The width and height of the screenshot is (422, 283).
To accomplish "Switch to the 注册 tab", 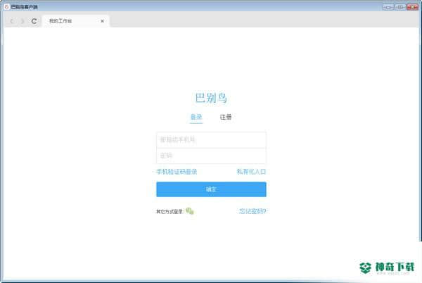I will point(226,117).
